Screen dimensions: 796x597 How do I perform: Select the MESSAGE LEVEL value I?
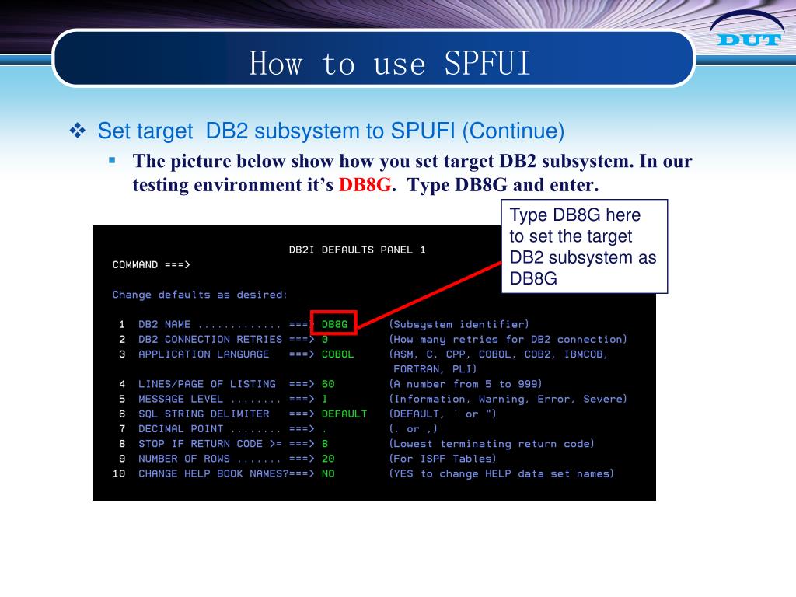(325, 399)
